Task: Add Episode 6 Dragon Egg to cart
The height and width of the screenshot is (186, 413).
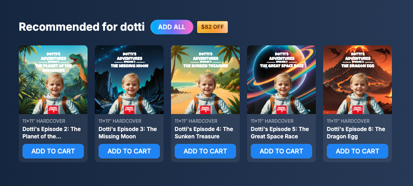Action: pos(358,151)
